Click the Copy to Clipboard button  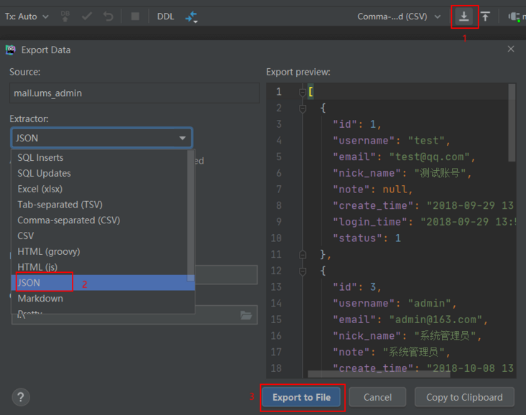pos(464,397)
